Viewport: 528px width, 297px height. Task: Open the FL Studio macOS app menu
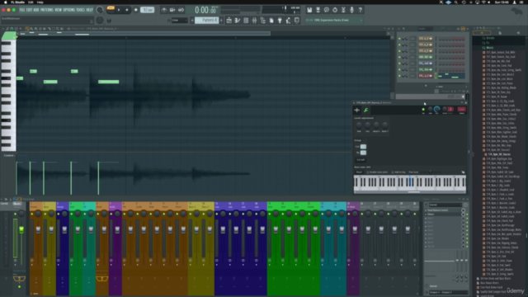click(x=17, y=2)
